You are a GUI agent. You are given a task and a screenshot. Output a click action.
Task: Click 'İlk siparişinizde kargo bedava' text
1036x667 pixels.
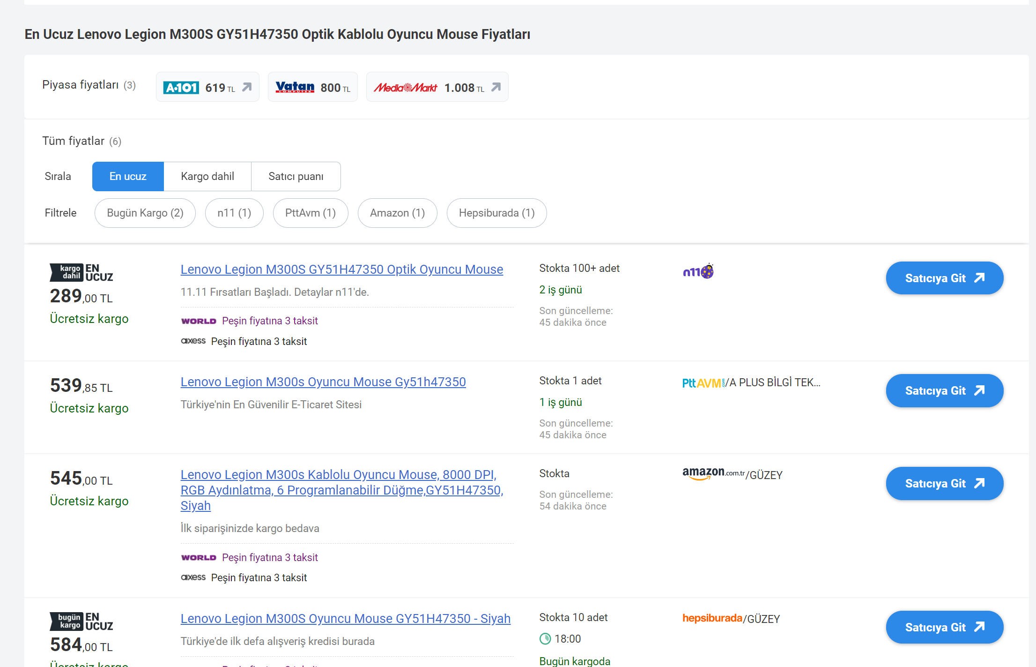[250, 528]
